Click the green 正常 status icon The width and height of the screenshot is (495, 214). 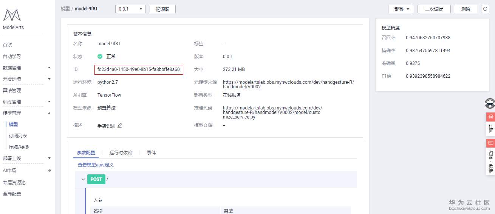click(x=100, y=57)
